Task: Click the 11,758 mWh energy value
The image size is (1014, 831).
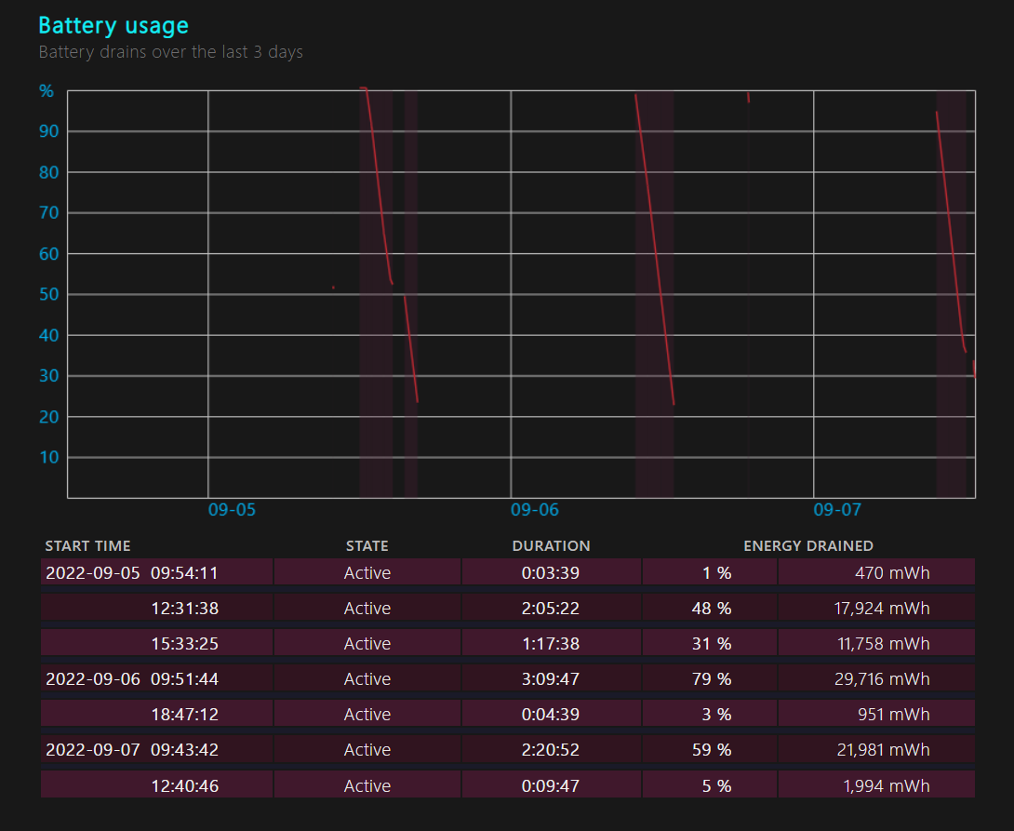Action: 884,643
